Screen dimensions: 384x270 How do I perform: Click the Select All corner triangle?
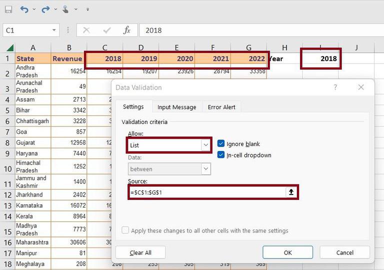point(10,47)
